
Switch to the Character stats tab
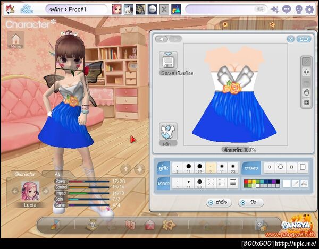(x=24, y=174)
